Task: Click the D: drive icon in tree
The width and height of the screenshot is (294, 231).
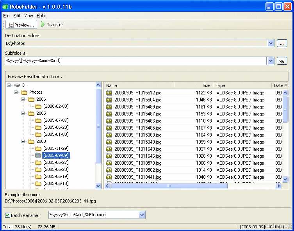Action: point(17,85)
